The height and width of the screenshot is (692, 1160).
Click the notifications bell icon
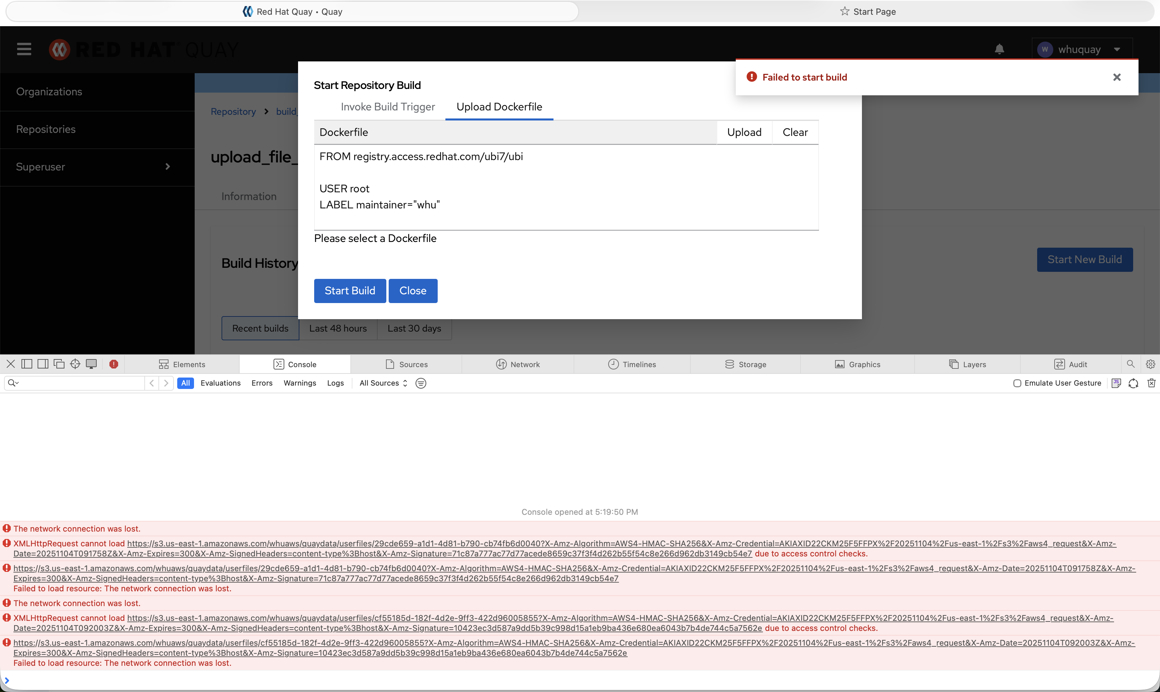[x=999, y=49]
